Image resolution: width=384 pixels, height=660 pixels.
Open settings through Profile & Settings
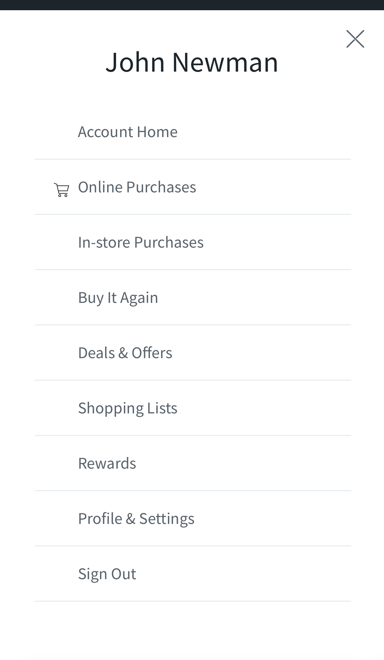tap(136, 518)
